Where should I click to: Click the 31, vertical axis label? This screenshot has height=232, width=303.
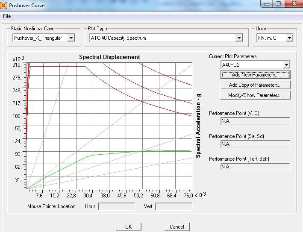tap(18, 180)
